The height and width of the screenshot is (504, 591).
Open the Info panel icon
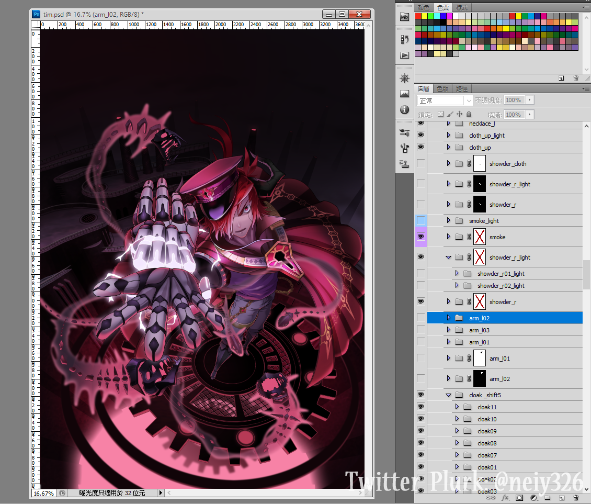[x=404, y=110]
